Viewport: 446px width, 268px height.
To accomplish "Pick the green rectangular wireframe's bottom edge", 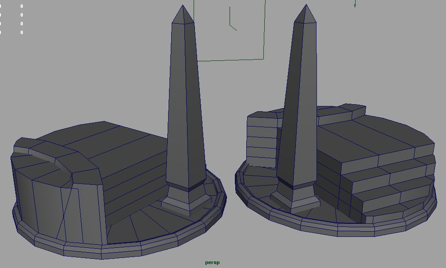I will (x=230, y=60).
